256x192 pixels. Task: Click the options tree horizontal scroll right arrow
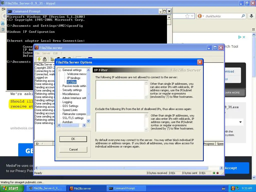pos(84,125)
